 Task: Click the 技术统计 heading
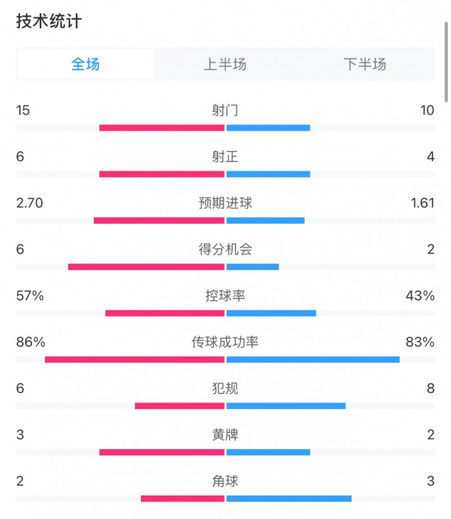click(49, 22)
